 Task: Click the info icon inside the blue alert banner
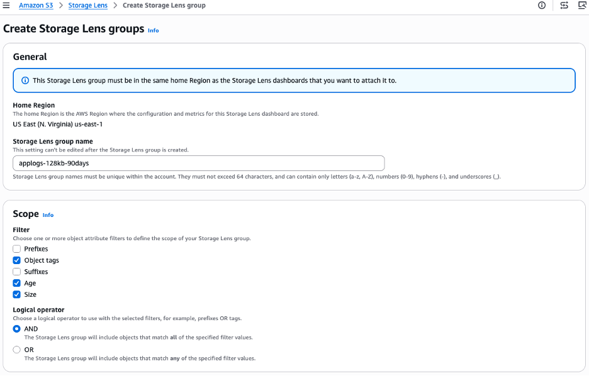25,80
